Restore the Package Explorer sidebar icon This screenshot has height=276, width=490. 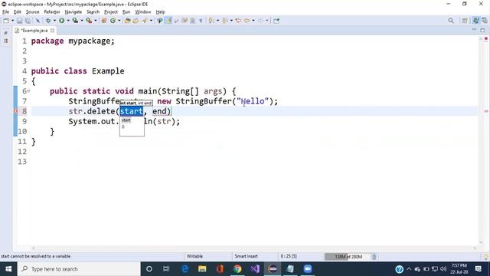click(6, 33)
